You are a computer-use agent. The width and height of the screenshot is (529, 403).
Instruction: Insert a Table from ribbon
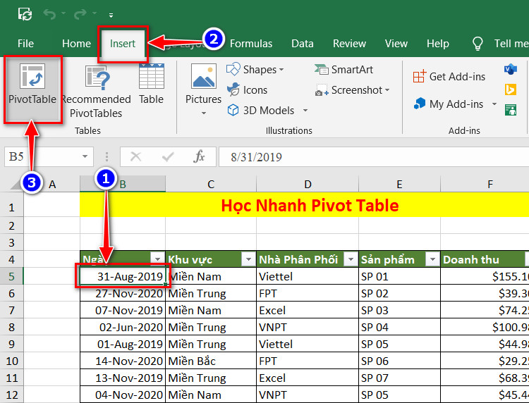pyautogui.click(x=151, y=85)
